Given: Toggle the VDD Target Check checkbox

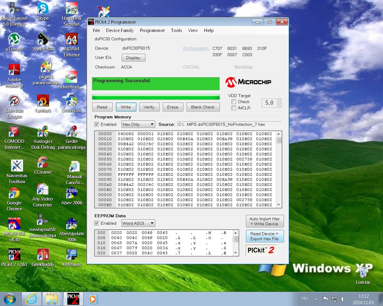Looking at the screenshot, I should (x=234, y=102).
